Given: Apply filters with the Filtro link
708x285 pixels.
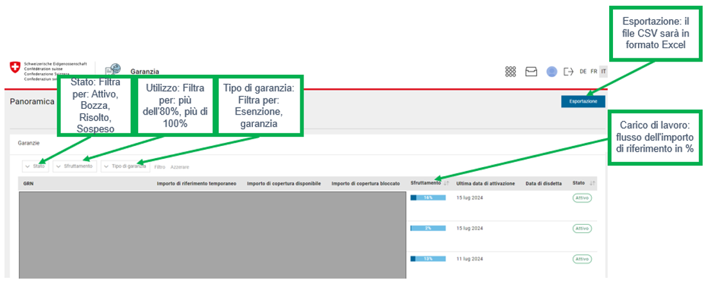Looking at the screenshot, I should coord(160,167).
